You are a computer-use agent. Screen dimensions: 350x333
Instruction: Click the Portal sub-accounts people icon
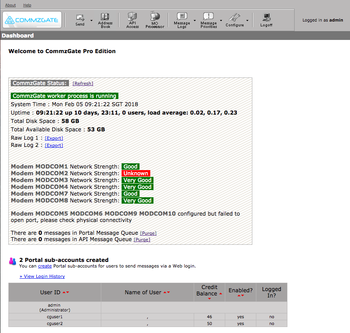tap(12, 261)
